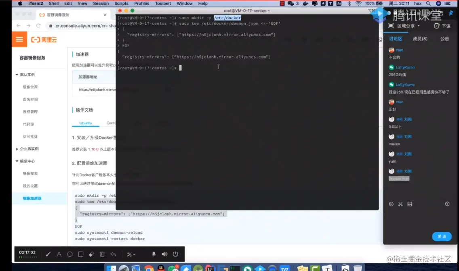The width and height of the screenshot is (459, 271).
Task: Open Notification Center list icon
Action: coord(448,4)
